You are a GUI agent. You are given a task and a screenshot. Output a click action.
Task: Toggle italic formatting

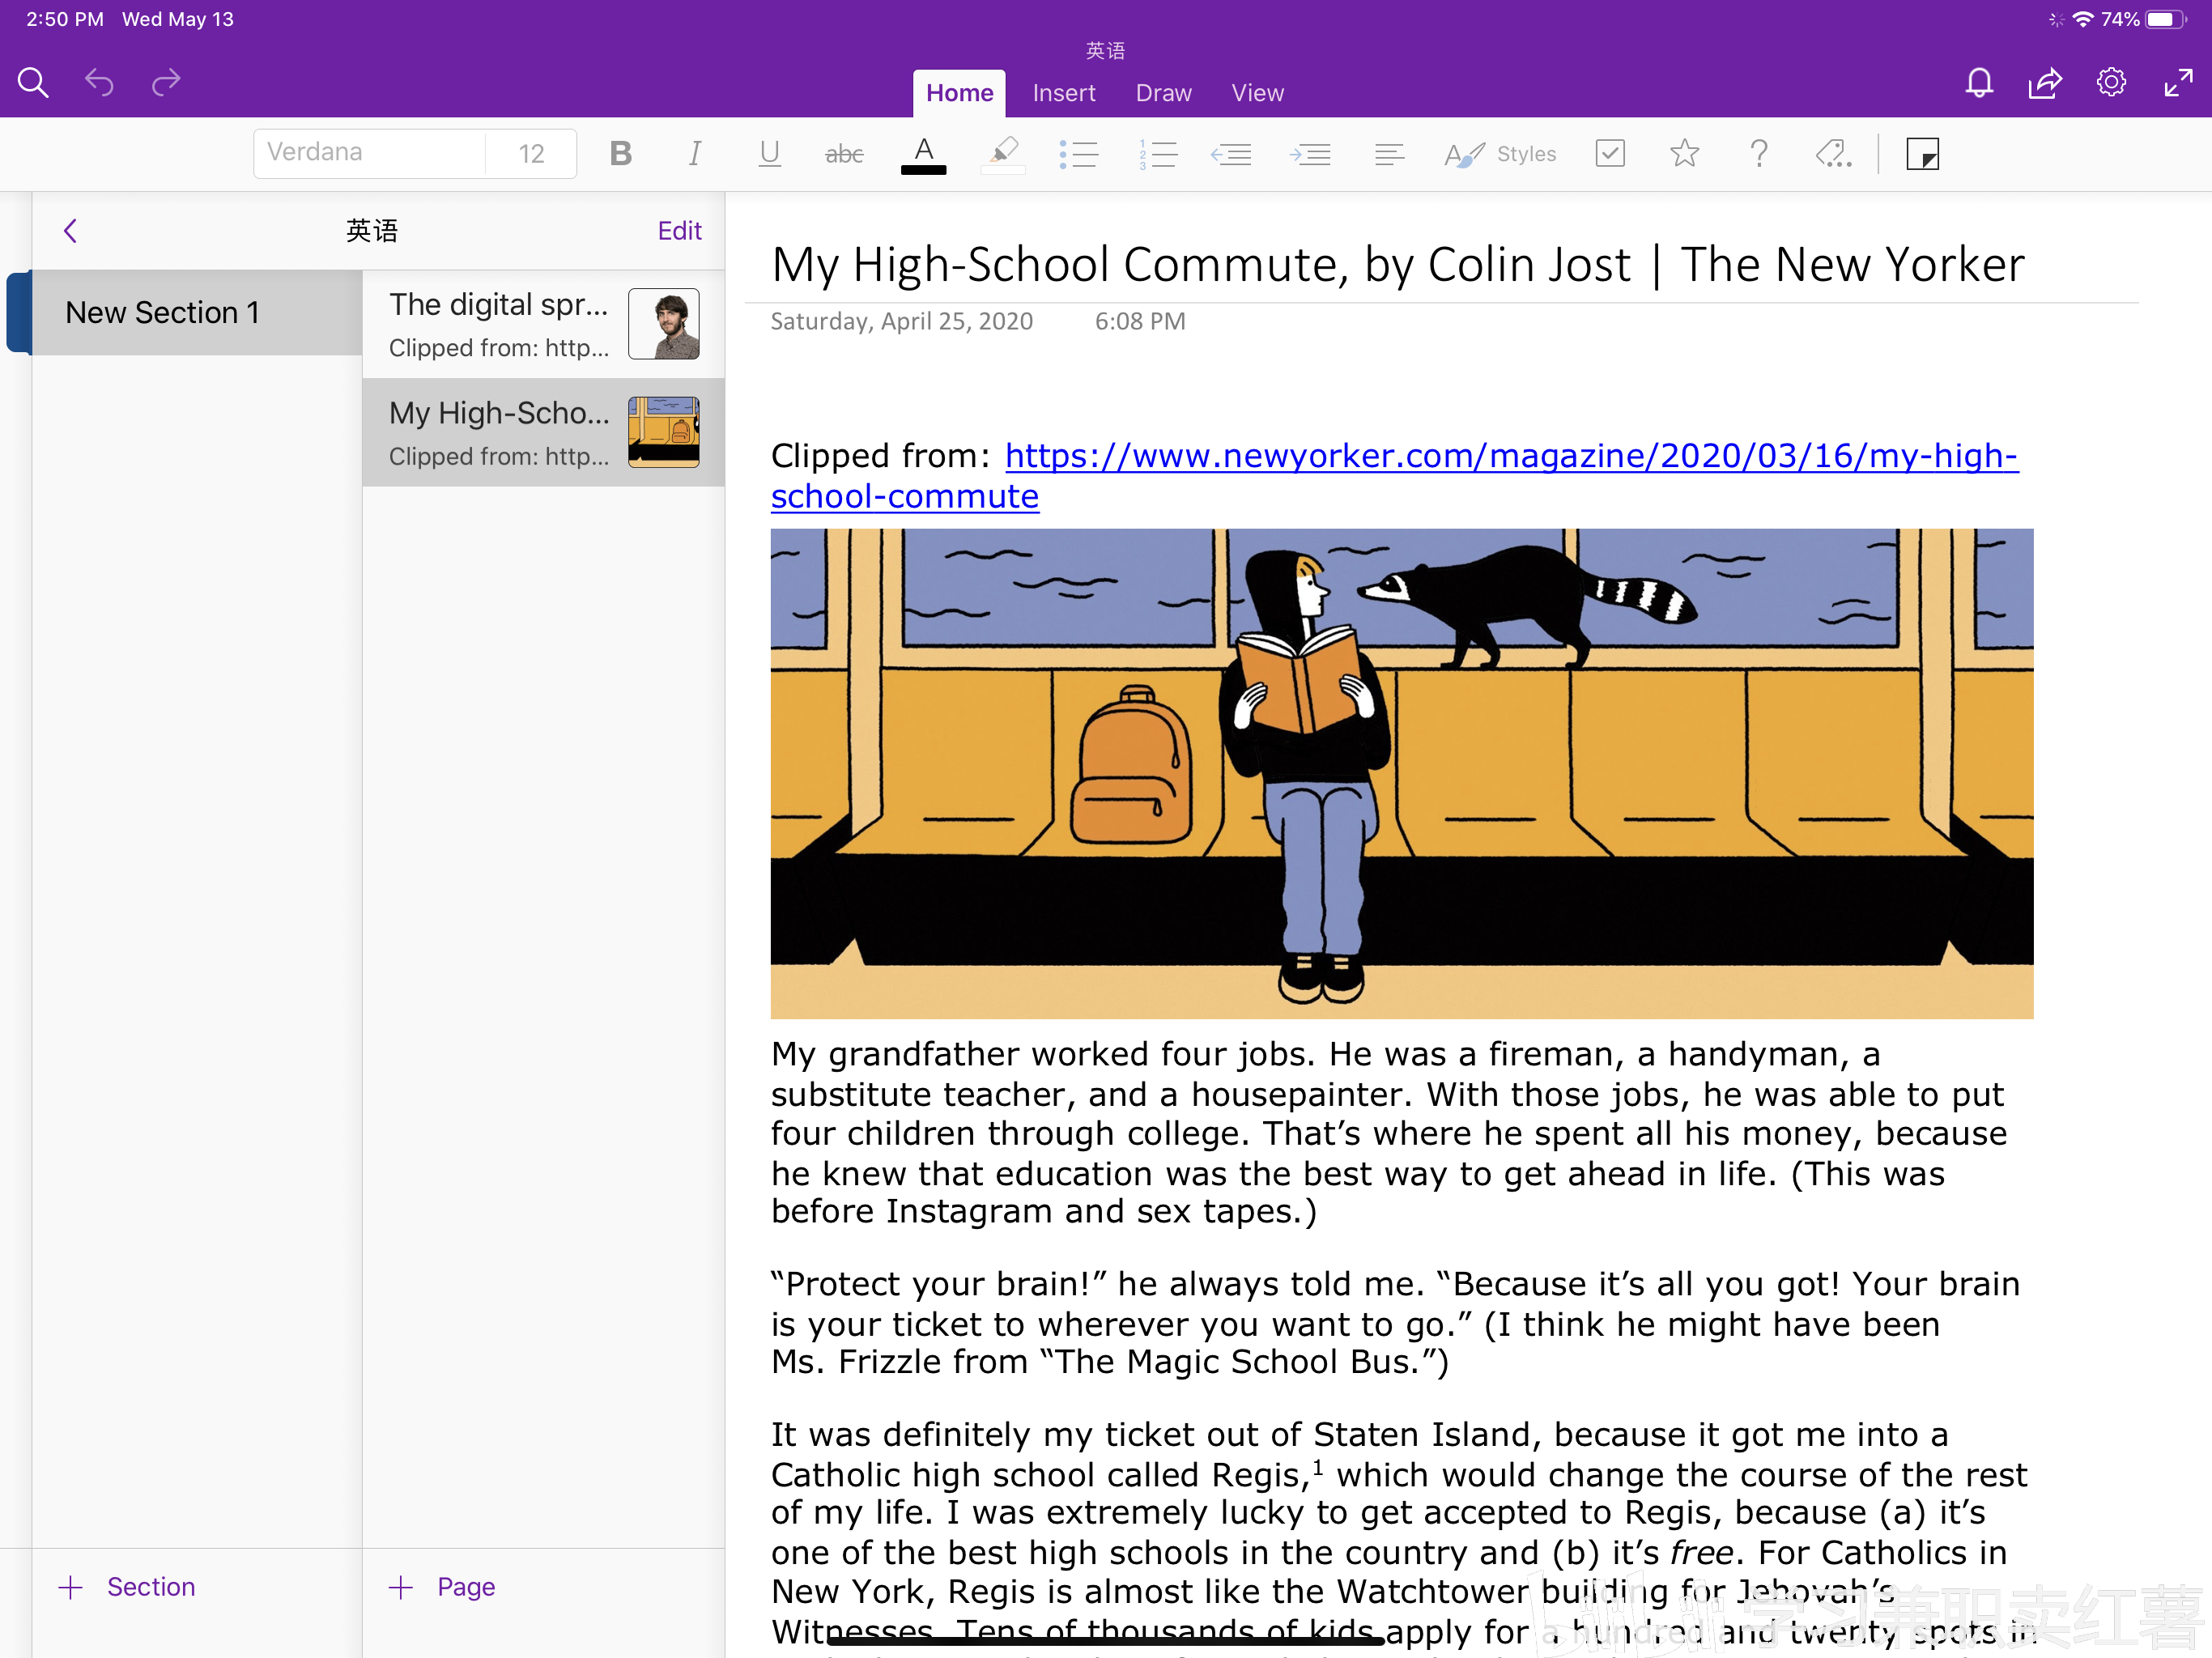point(695,153)
